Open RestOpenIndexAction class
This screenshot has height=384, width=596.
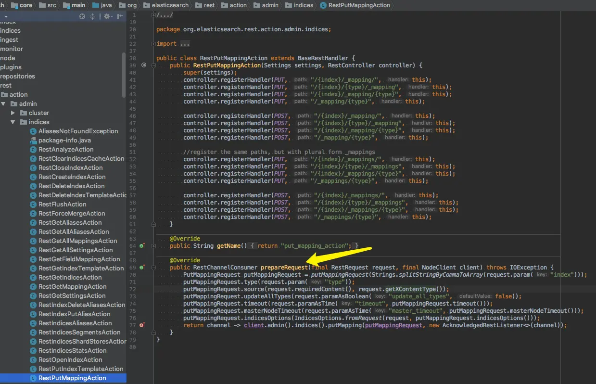(70, 359)
